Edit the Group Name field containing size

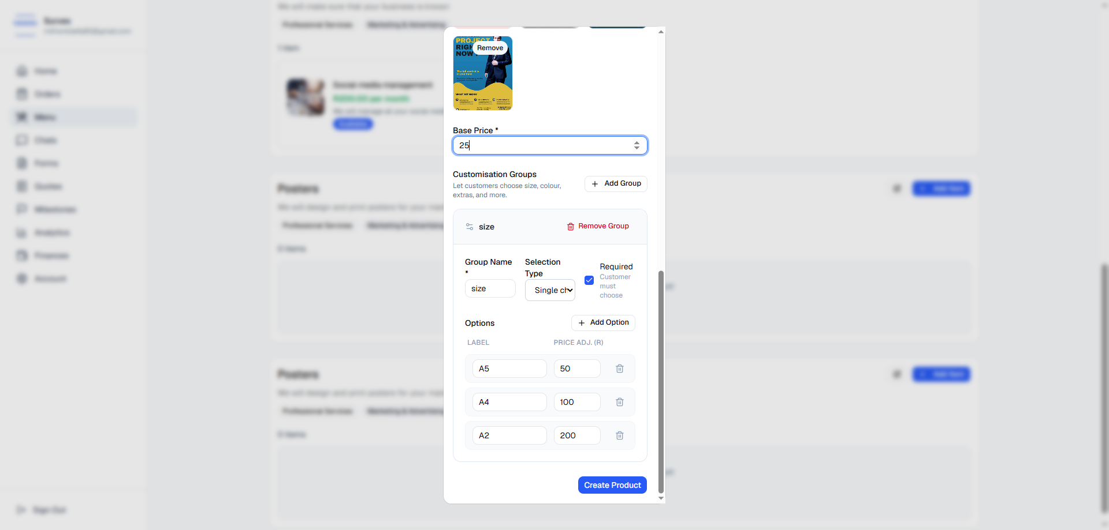490,288
